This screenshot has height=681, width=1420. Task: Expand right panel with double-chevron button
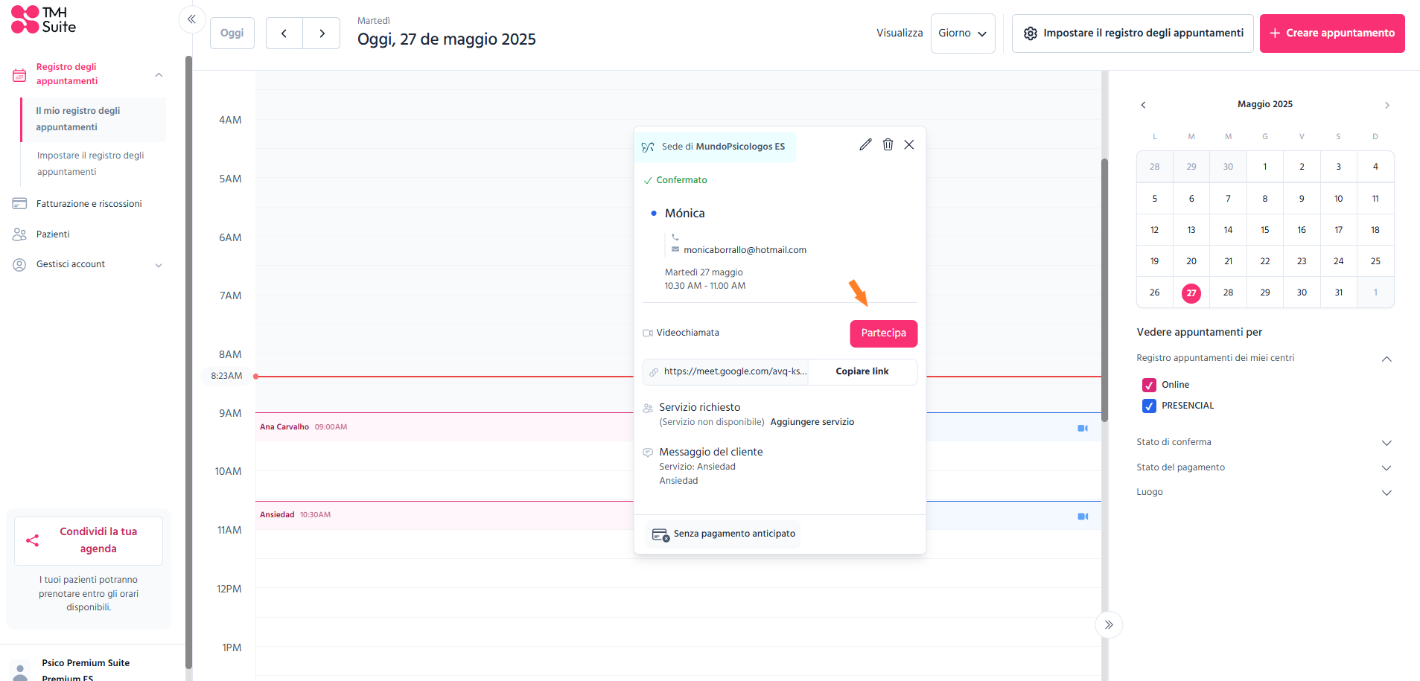point(1109,624)
